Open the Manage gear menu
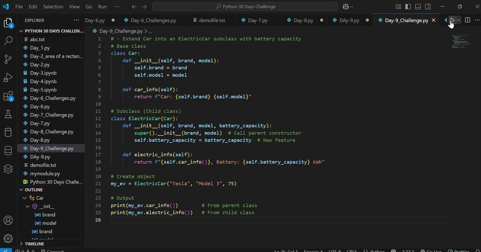The width and height of the screenshot is (481, 252). click(8, 238)
